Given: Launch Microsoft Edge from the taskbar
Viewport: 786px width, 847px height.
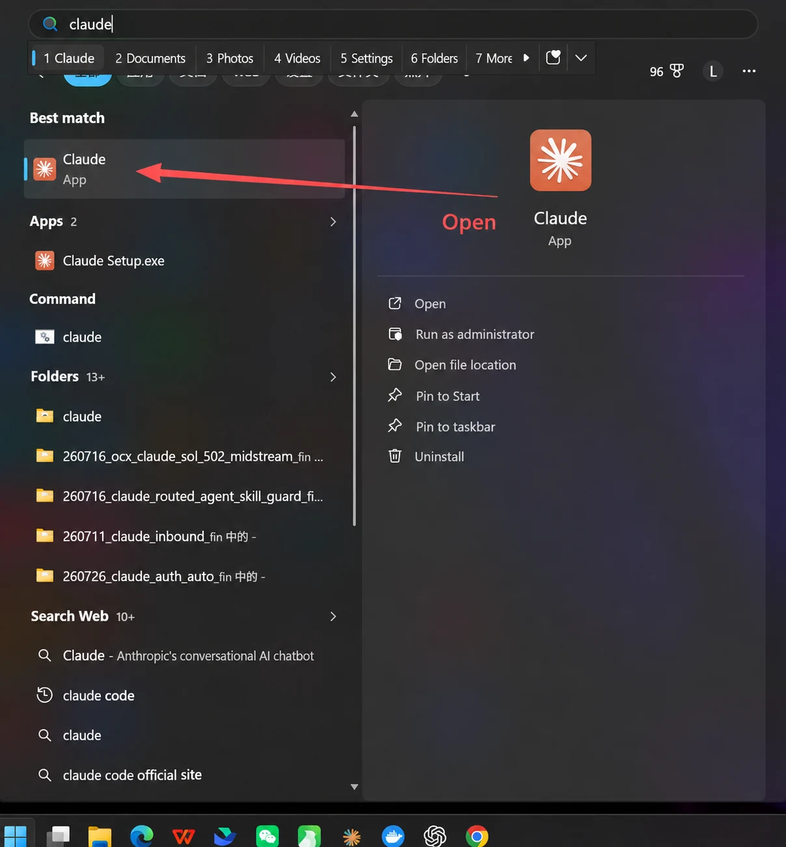Looking at the screenshot, I should [142, 836].
